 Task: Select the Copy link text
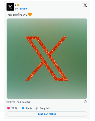(45, 108)
